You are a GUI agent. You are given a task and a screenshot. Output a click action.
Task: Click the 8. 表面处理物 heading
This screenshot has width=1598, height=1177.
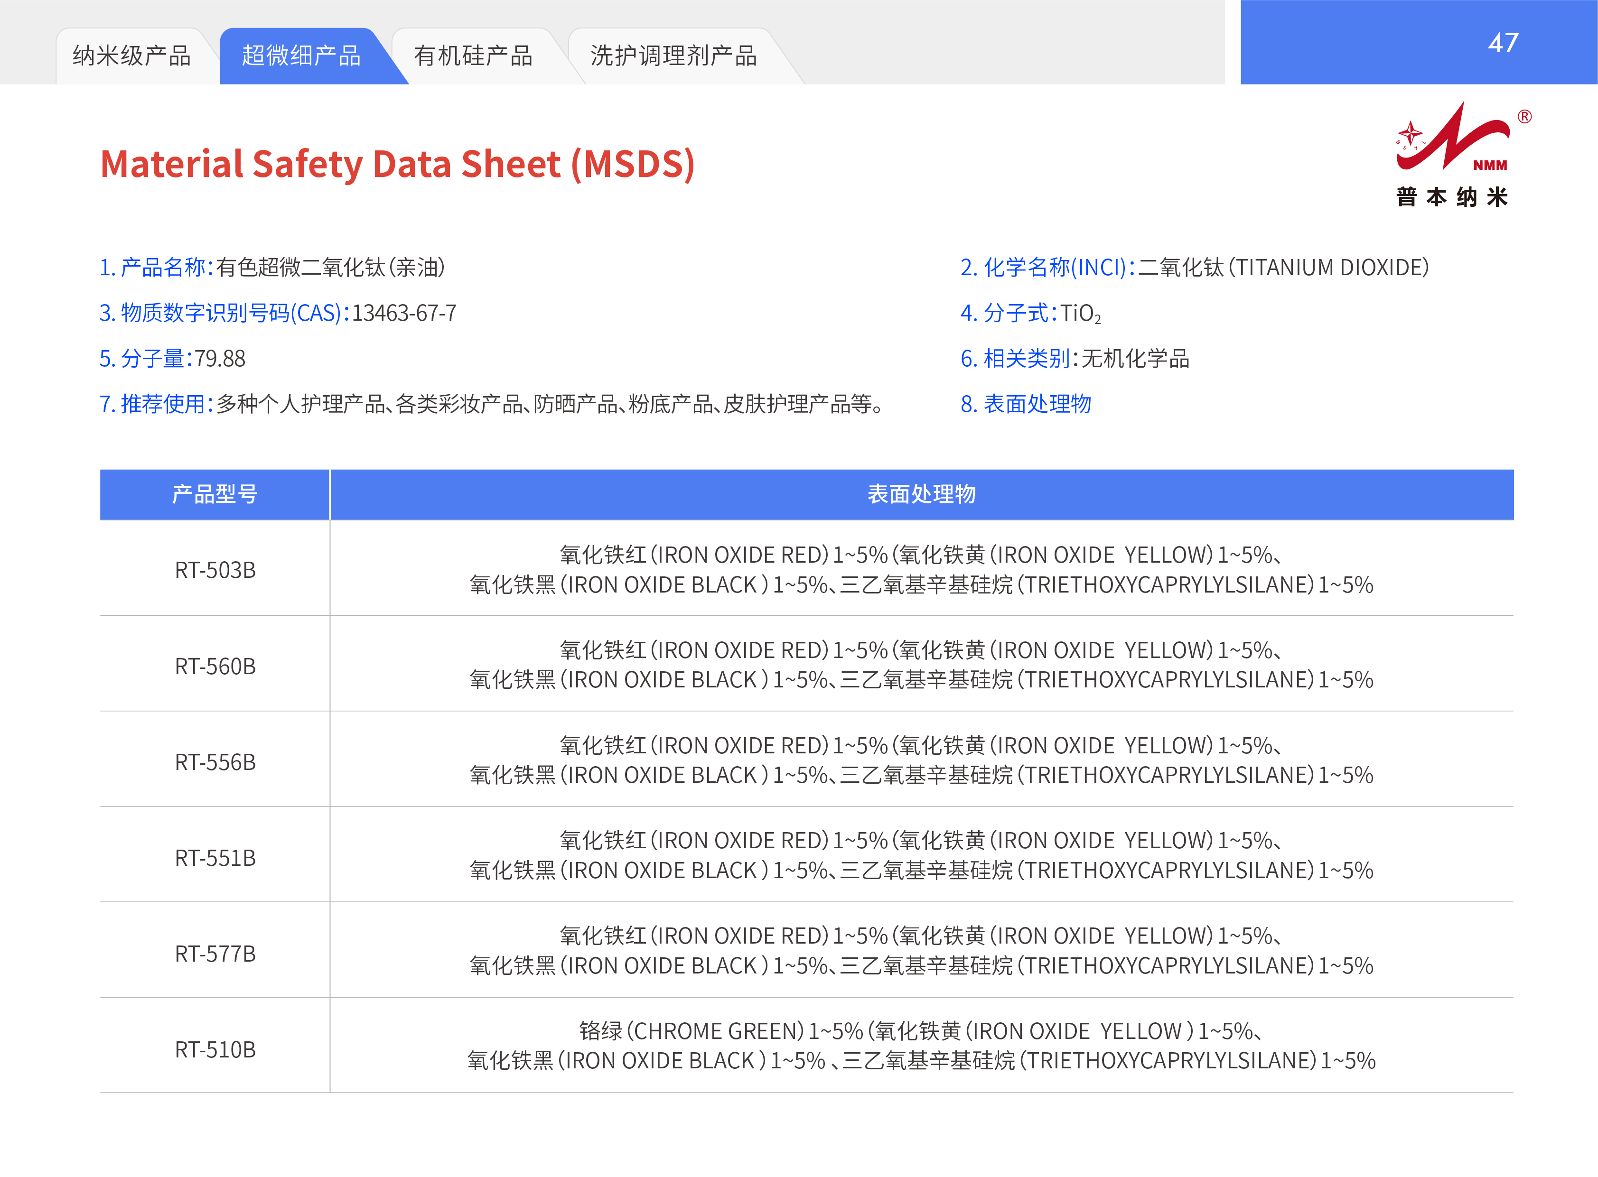click(1026, 404)
